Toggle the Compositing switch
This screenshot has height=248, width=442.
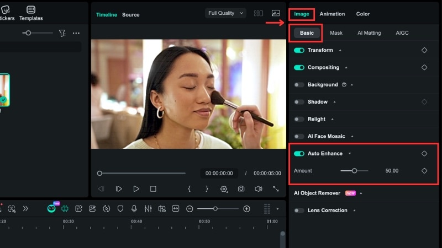tap(299, 67)
